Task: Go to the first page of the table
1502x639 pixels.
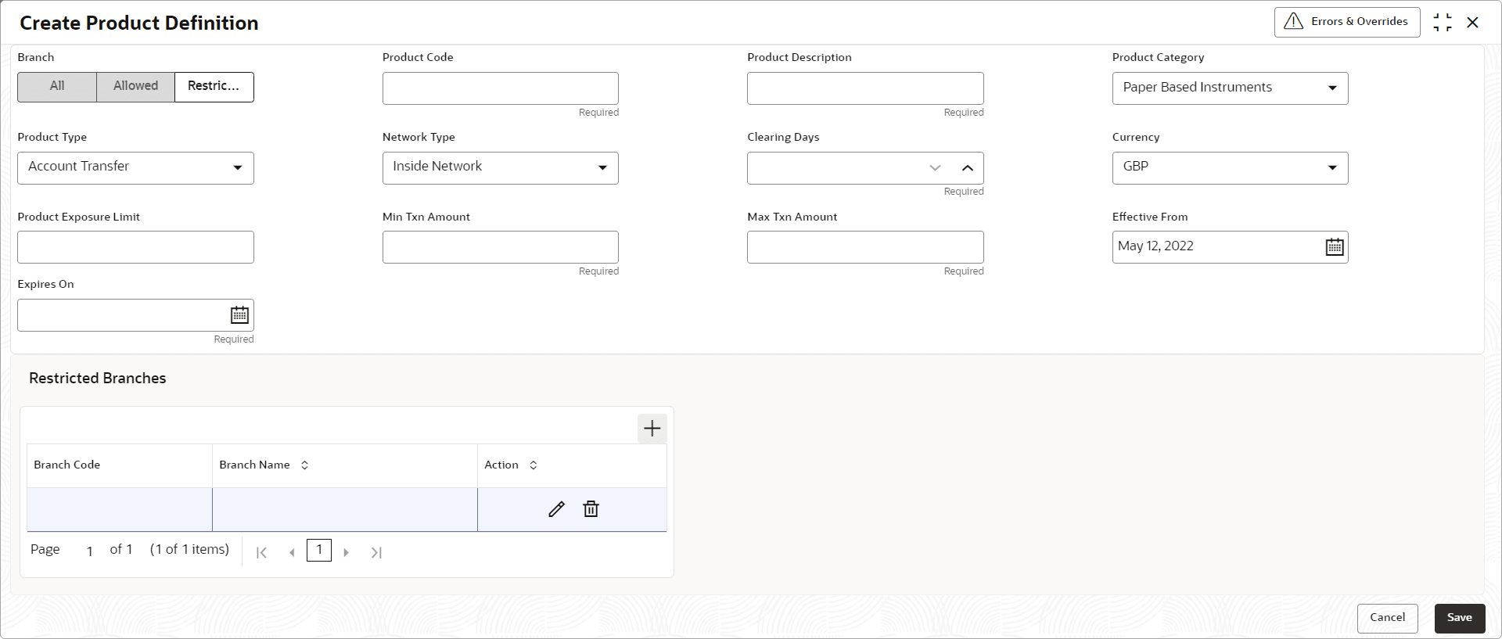Action: click(262, 552)
